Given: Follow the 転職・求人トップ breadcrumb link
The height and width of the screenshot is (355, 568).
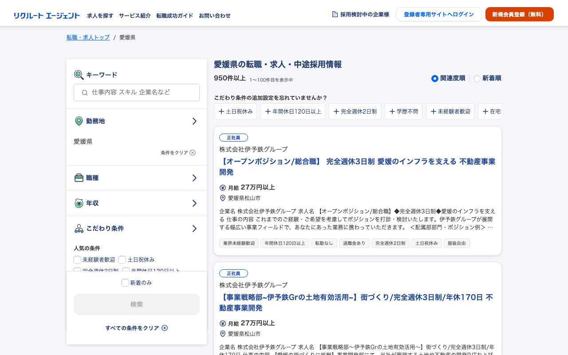Looking at the screenshot, I should 88,37.
